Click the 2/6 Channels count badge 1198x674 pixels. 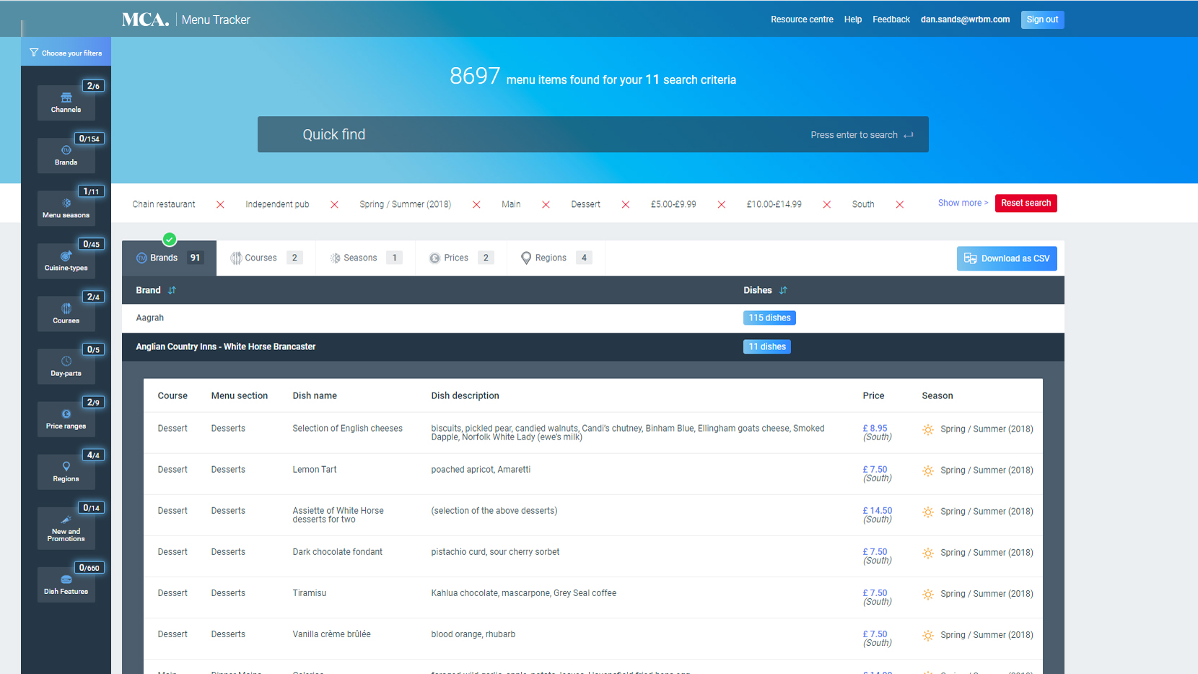coord(93,86)
